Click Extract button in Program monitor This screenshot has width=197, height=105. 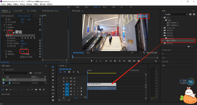pyautogui.click(x=134, y=61)
